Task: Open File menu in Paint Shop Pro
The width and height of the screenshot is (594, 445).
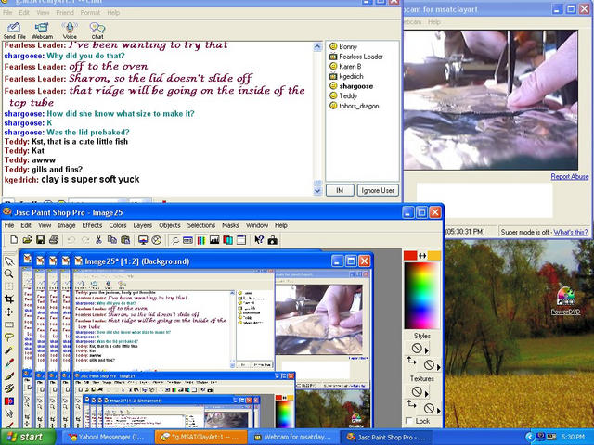Action: tap(9, 225)
